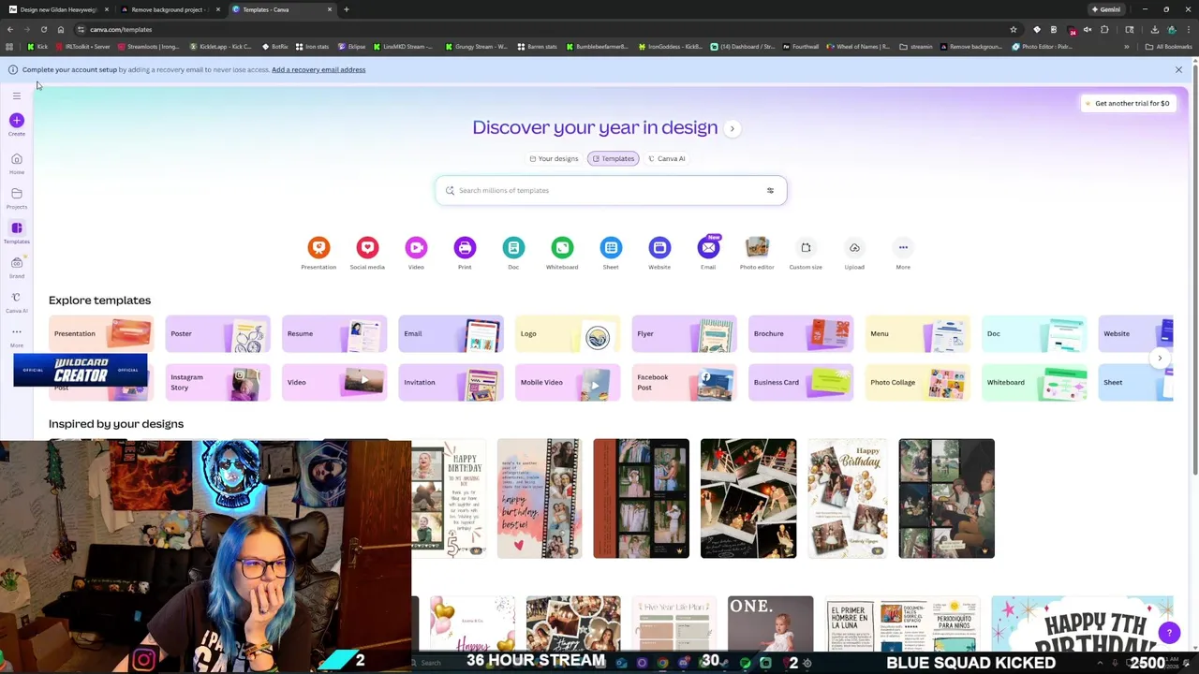This screenshot has height=674, width=1199.
Task: Click the search millions of templates field
Action: [x=611, y=190]
